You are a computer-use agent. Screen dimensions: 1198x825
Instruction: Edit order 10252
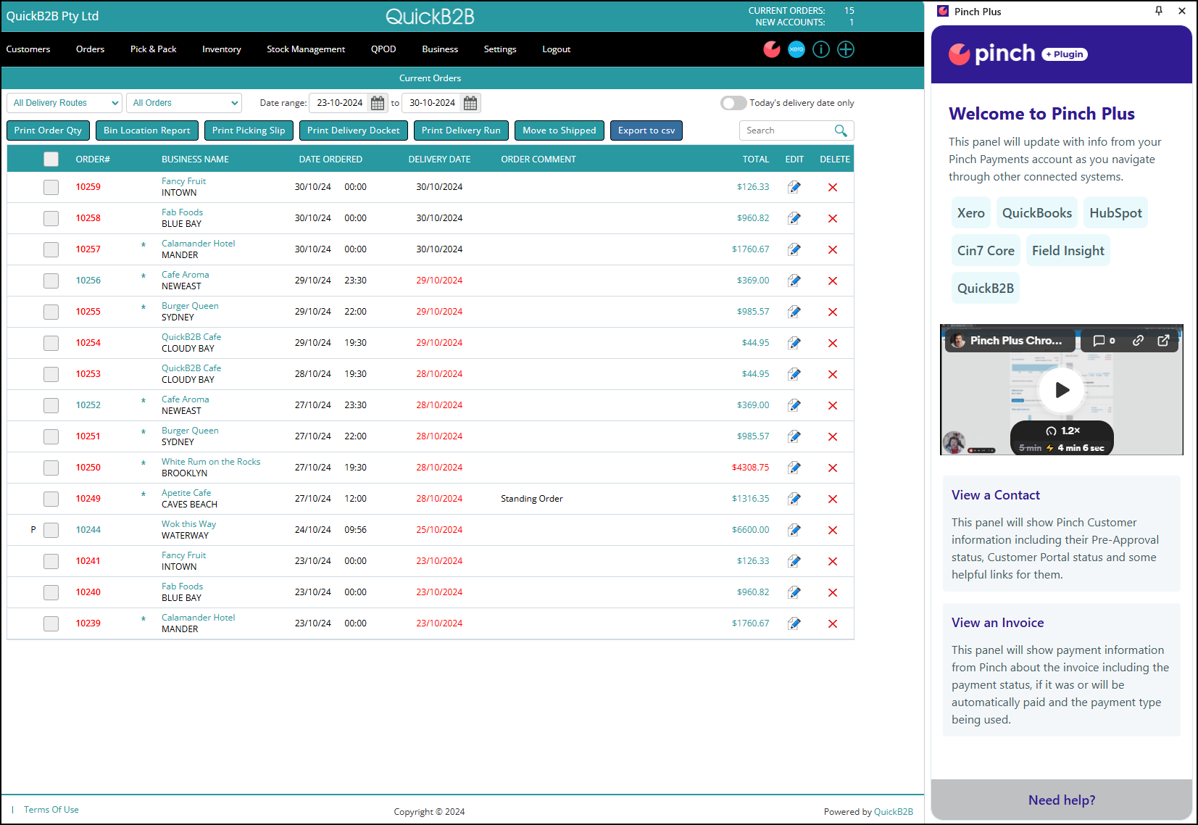[794, 405]
